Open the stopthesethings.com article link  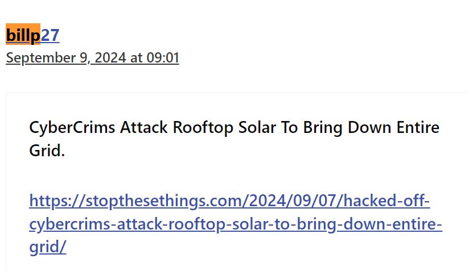pyautogui.click(x=236, y=224)
